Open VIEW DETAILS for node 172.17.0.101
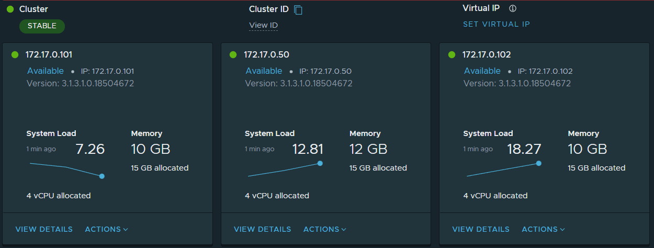 click(x=44, y=229)
